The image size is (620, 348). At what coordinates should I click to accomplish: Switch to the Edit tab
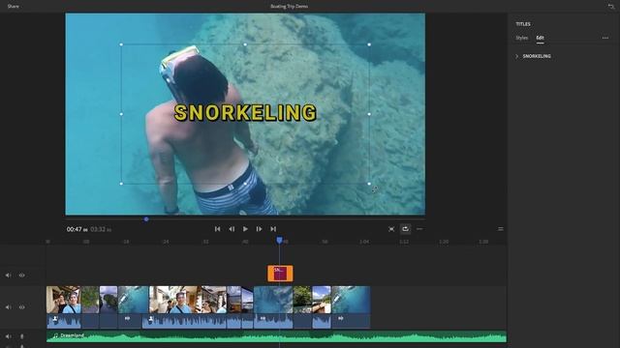click(x=541, y=38)
